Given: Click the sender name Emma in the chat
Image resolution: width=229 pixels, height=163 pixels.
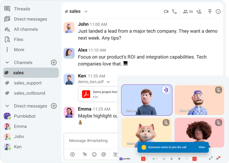Looking at the screenshot, I should click(x=85, y=109).
